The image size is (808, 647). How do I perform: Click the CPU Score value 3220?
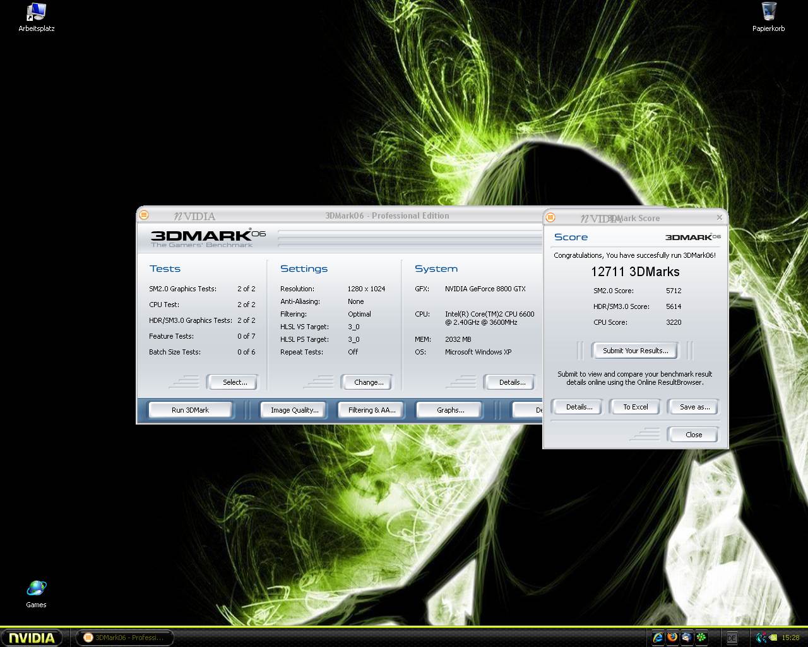(x=674, y=322)
